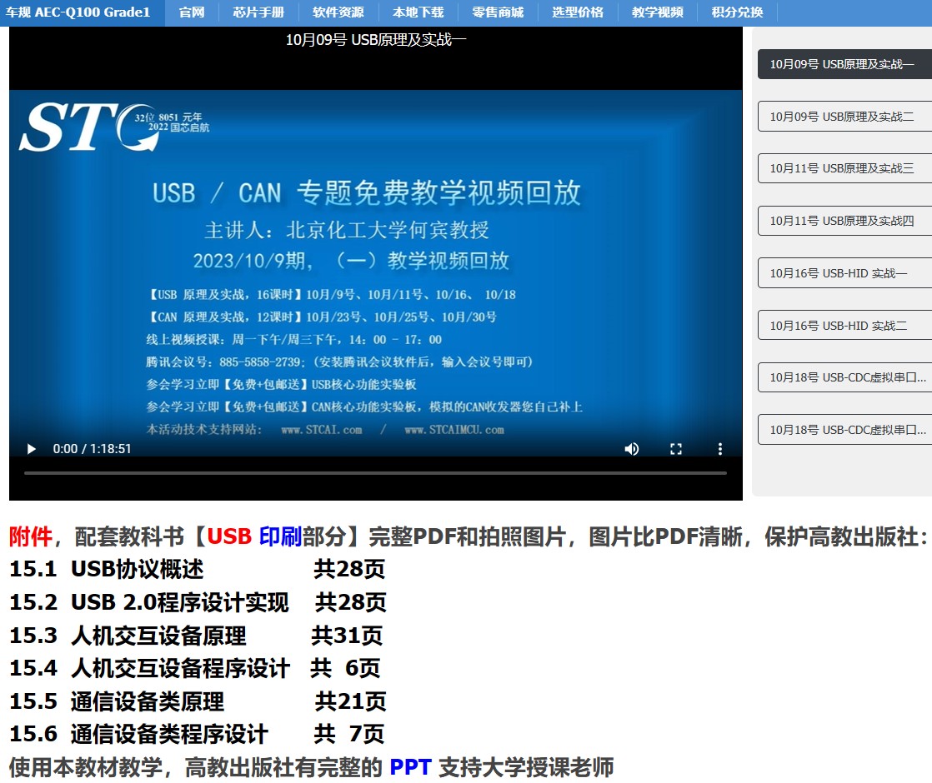The width and height of the screenshot is (932, 783).
Task: Click the red 附件 text
Action: pos(31,536)
